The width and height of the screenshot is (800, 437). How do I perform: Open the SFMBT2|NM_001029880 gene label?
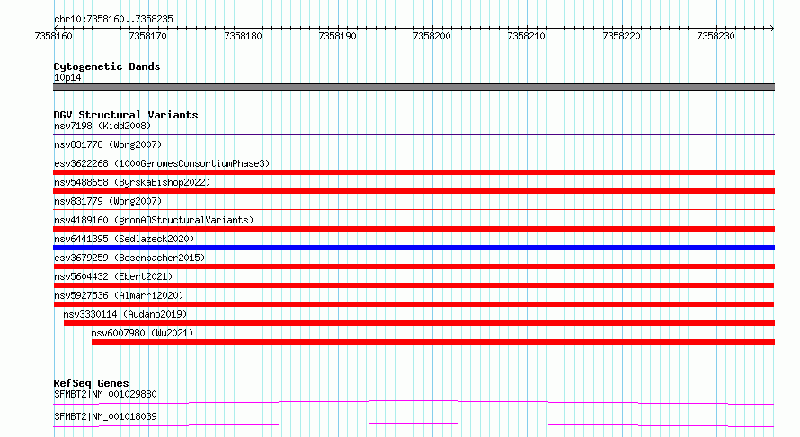pyautogui.click(x=105, y=394)
